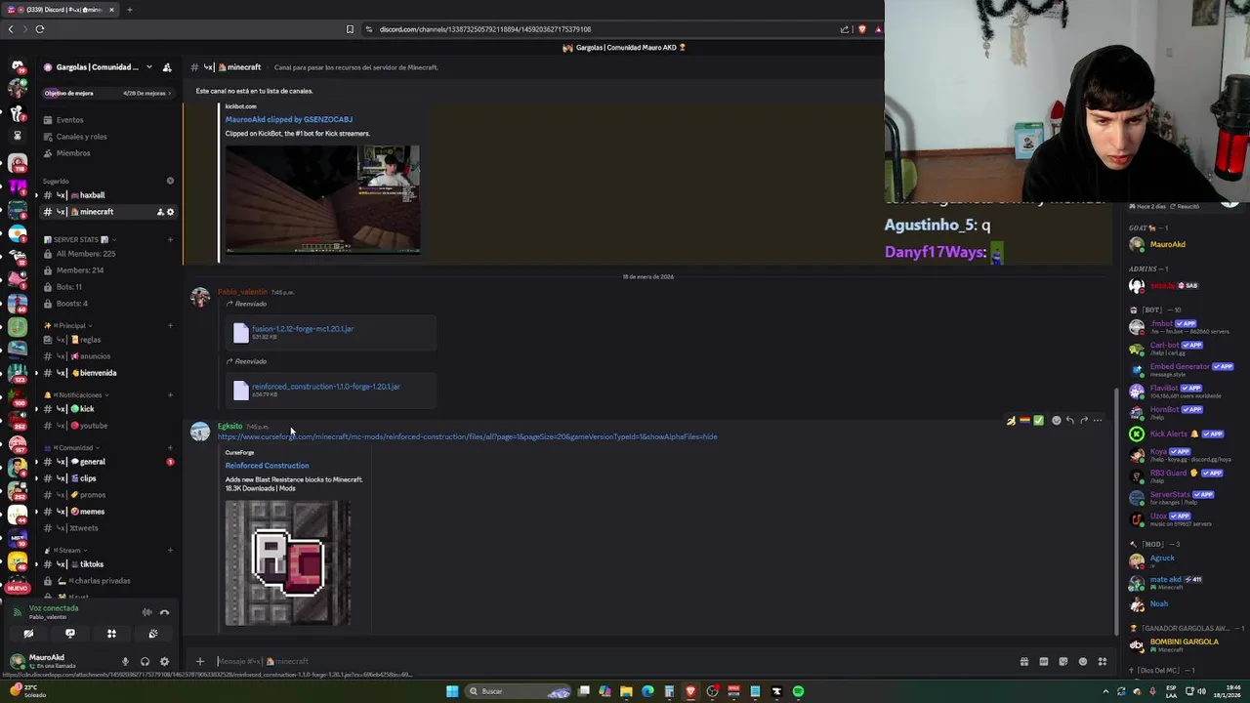
Task: Click the plus attachment button in message bar
Action: coord(200,661)
